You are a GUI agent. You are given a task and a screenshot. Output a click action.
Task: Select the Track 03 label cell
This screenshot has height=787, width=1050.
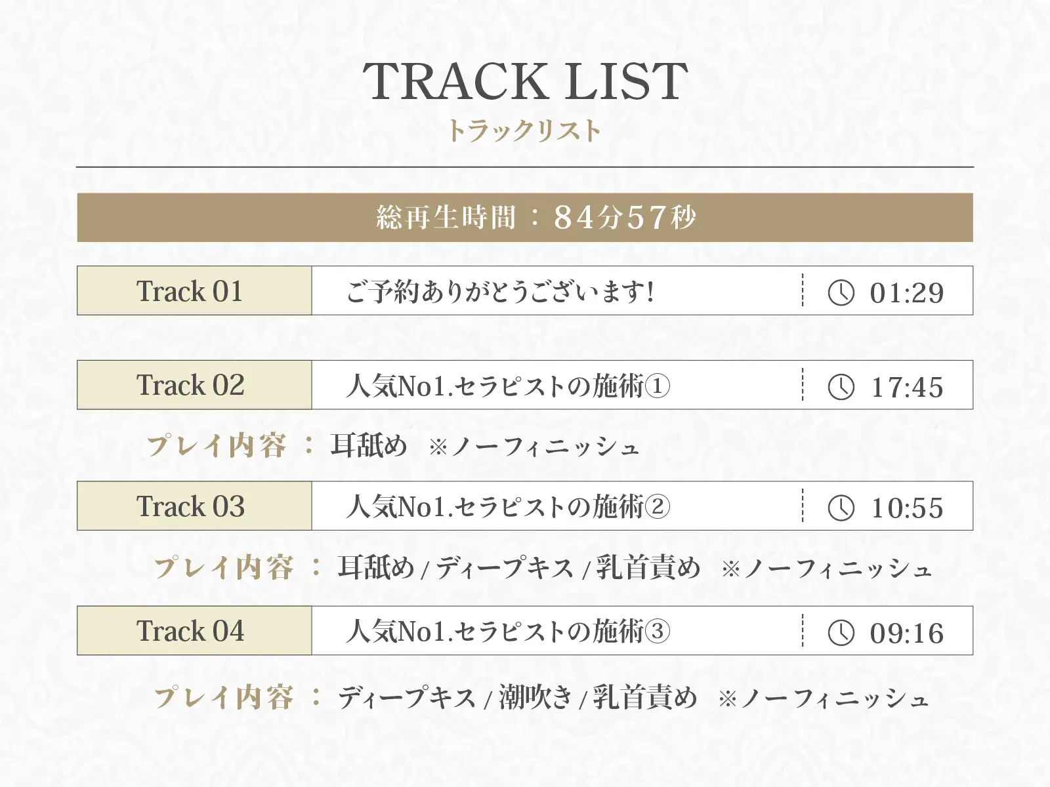point(194,506)
